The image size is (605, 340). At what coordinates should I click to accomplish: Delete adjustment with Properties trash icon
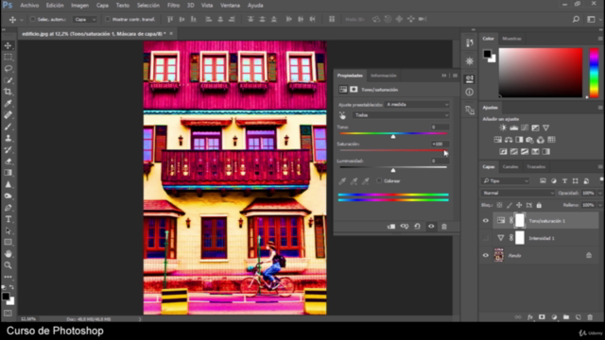pos(444,227)
